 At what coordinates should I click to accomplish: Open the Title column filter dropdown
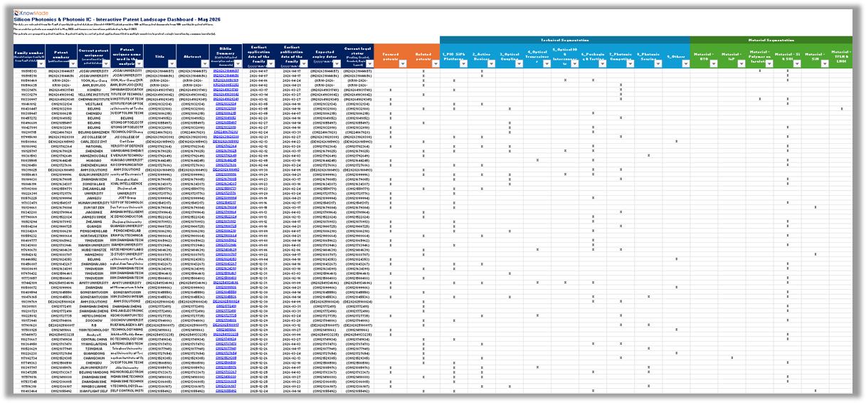coord(171,63)
